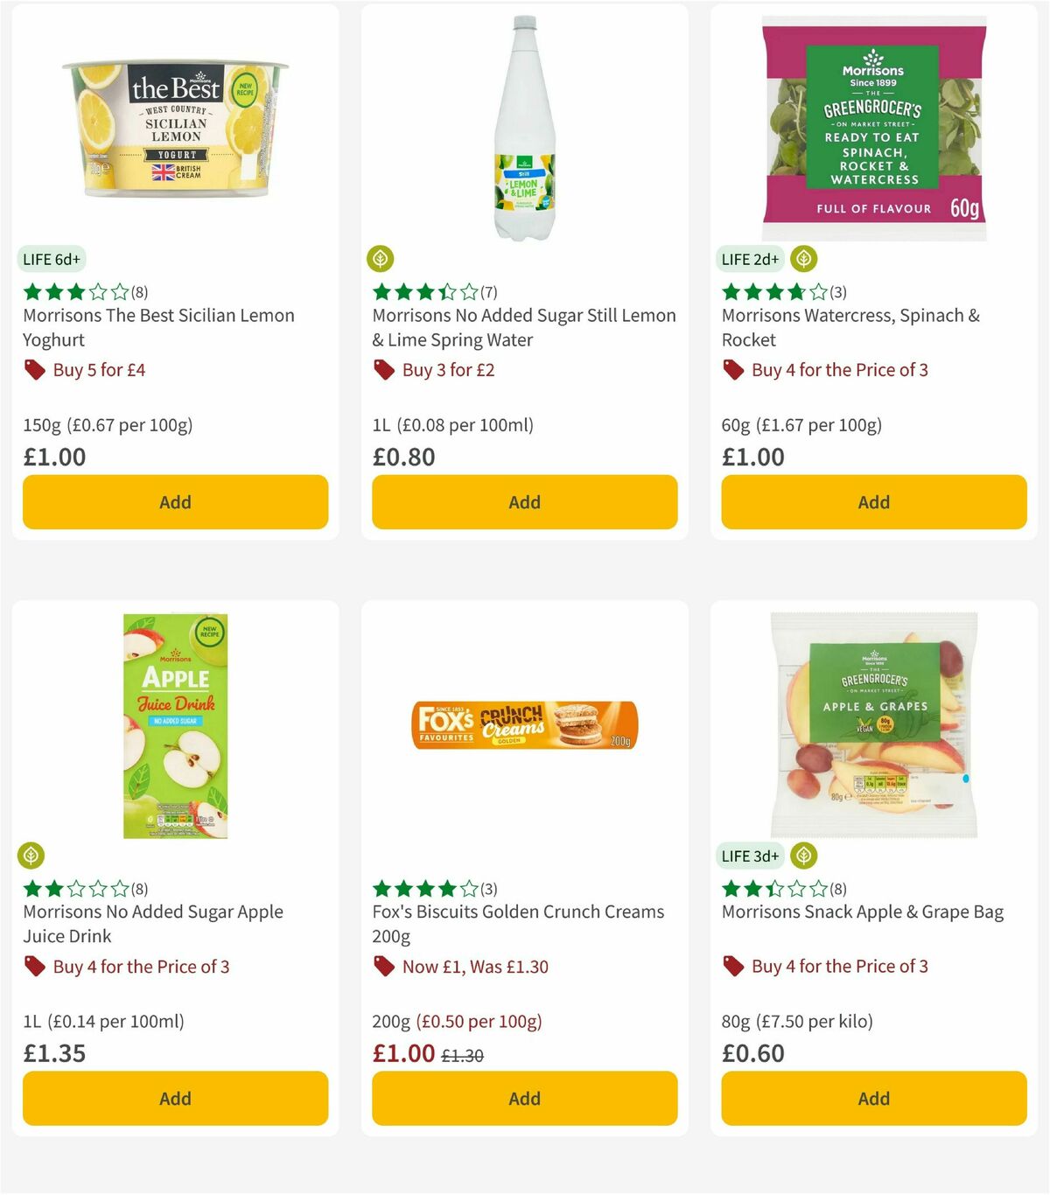Click the red offer tag icon on Sicilian Lemon Yoghurt

[x=35, y=370]
